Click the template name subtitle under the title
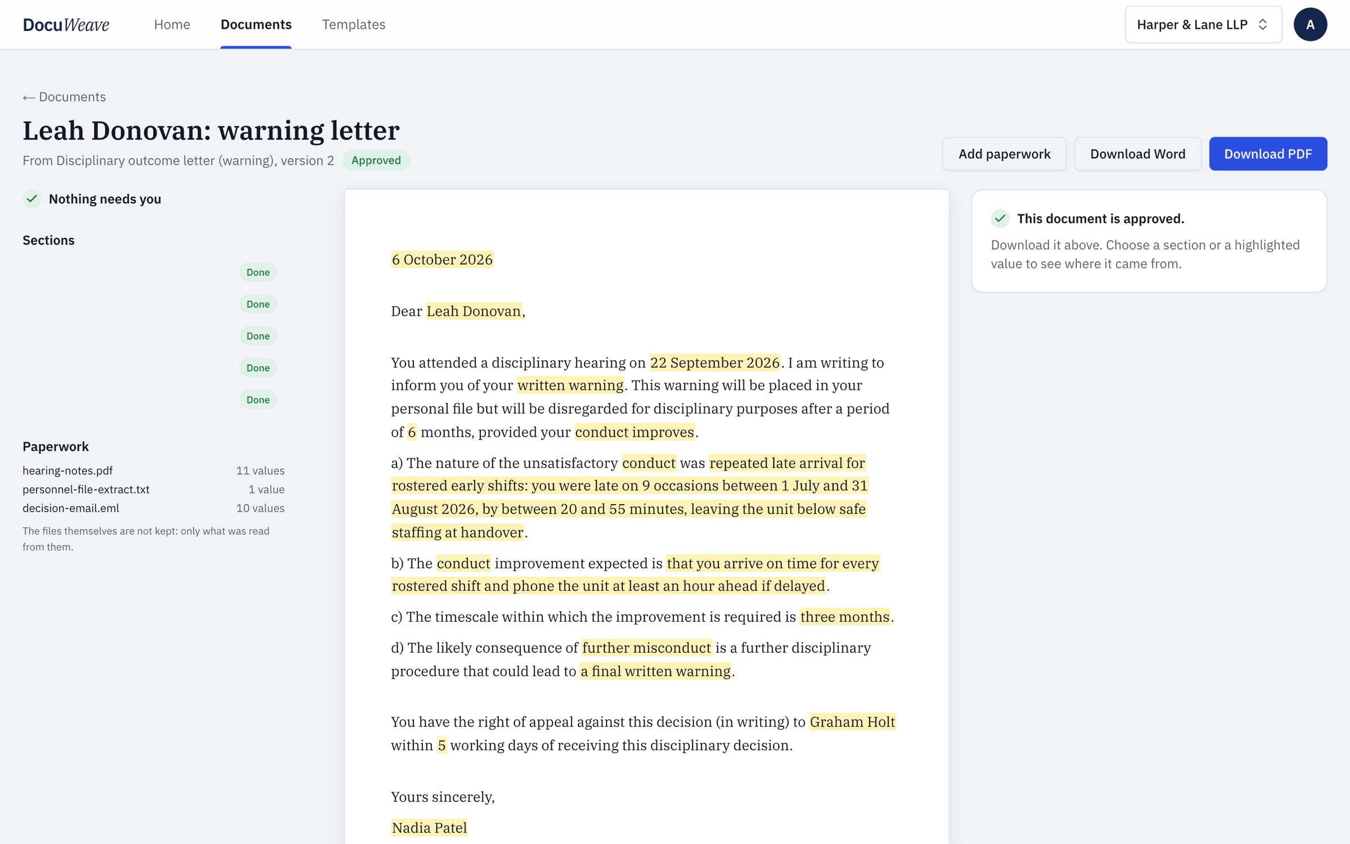 tap(178, 160)
